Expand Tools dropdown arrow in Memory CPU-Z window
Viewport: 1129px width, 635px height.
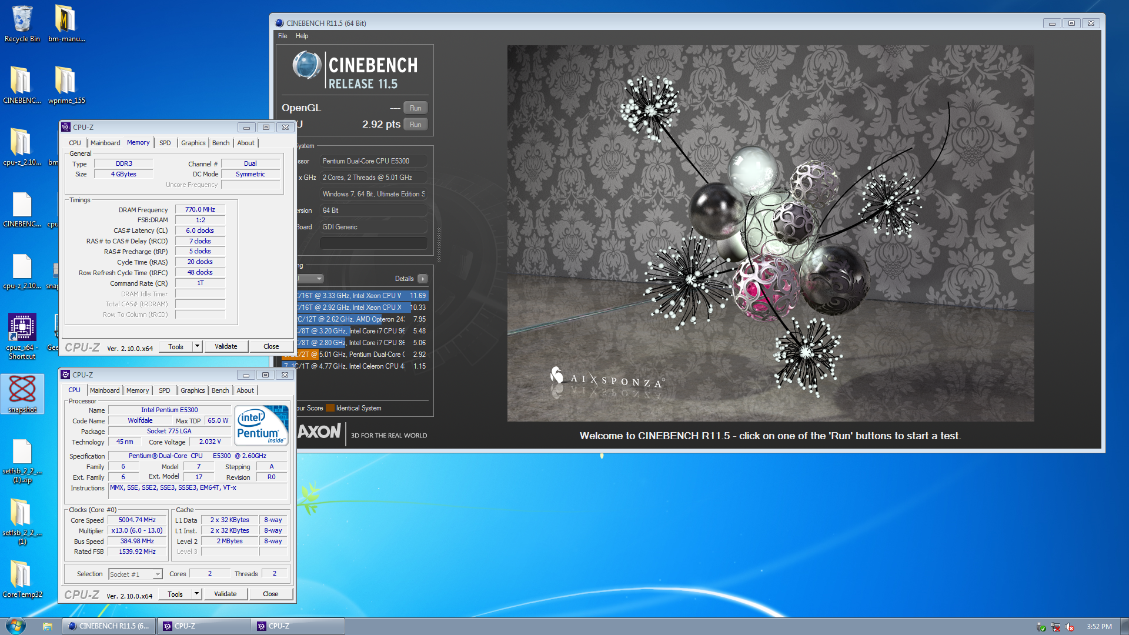pyautogui.click(x=198, y=346)
